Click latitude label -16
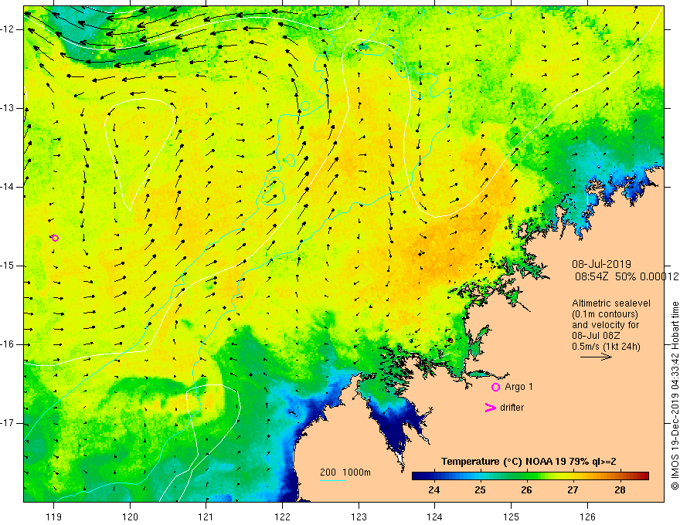Image resolution: width=680 pixels, height=525 pixels. point(8,345)
